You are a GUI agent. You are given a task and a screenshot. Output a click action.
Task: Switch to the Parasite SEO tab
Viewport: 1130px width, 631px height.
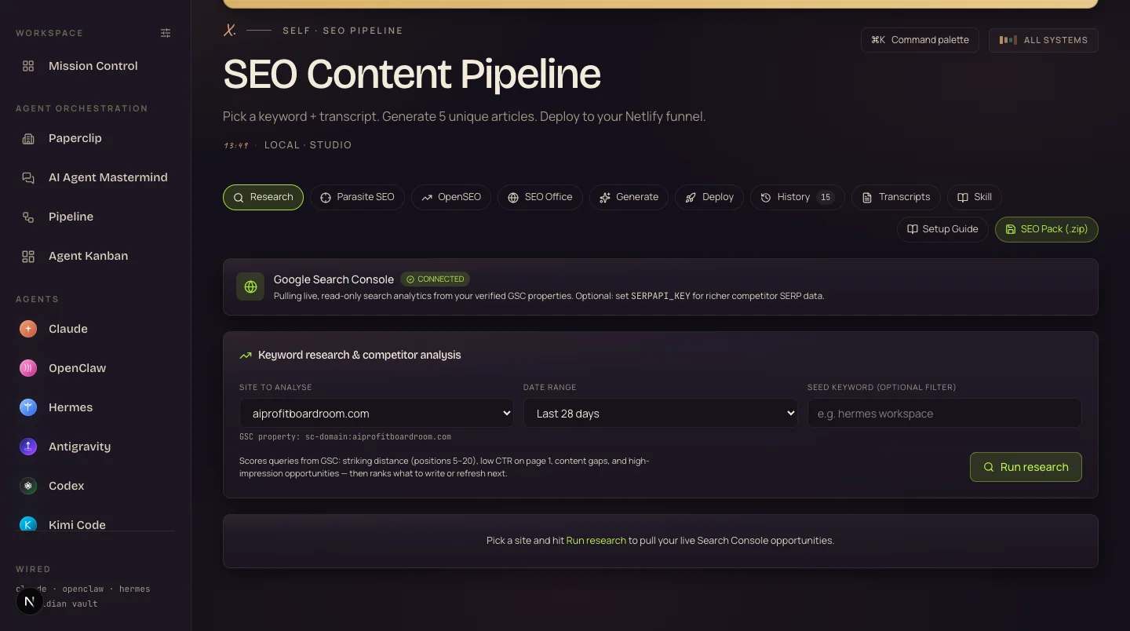coord(357,197)
